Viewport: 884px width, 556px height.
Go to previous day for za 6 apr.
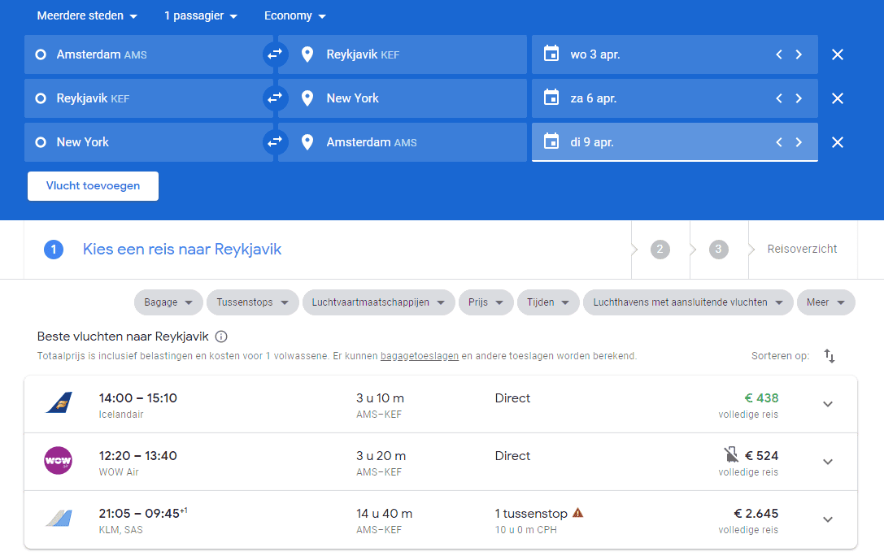(778, 98)
